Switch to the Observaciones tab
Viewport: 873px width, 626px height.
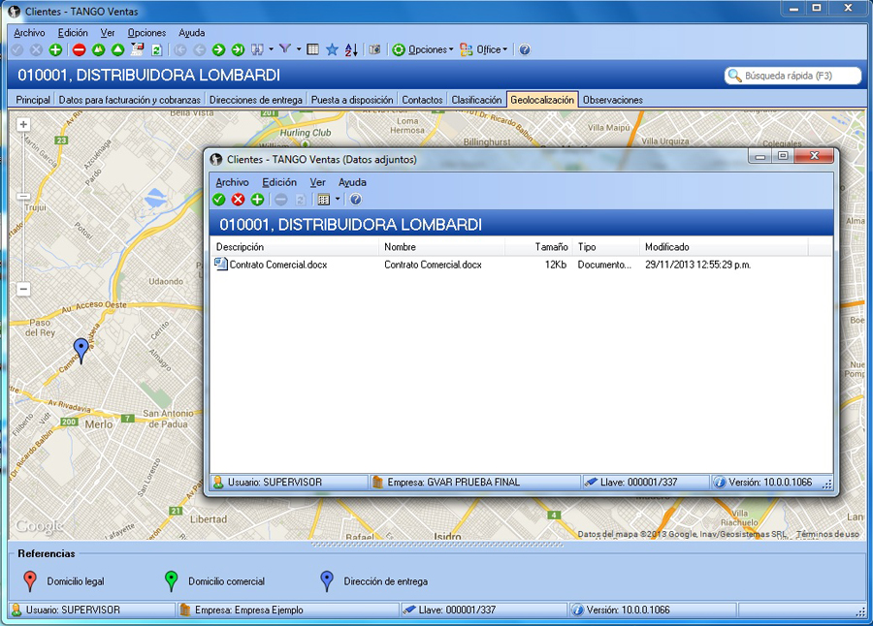[612, 100]
